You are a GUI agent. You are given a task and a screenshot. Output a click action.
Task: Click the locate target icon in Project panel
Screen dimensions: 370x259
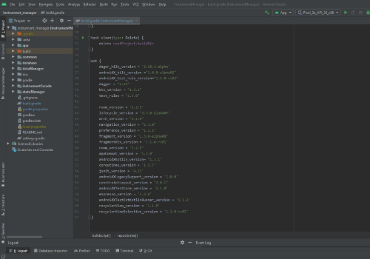pyautogui.click(x=44, y=21)
